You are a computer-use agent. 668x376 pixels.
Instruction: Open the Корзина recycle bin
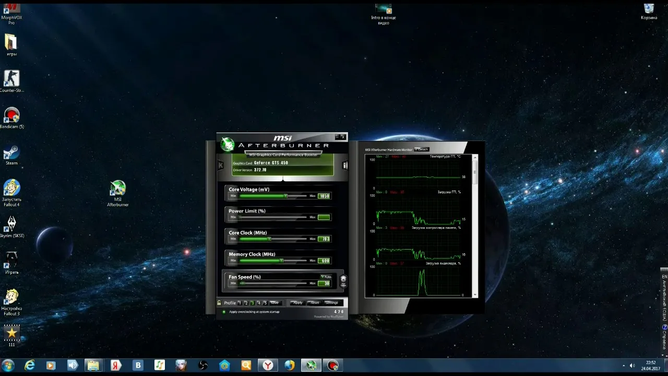pos(649,11)
